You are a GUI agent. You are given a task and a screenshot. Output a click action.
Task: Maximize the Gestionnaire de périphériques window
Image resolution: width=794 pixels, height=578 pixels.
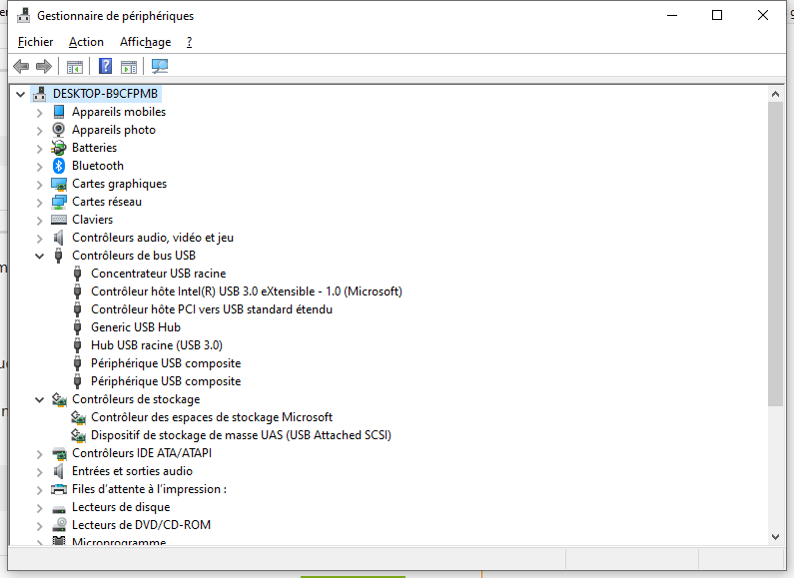[x=717, y=15]
